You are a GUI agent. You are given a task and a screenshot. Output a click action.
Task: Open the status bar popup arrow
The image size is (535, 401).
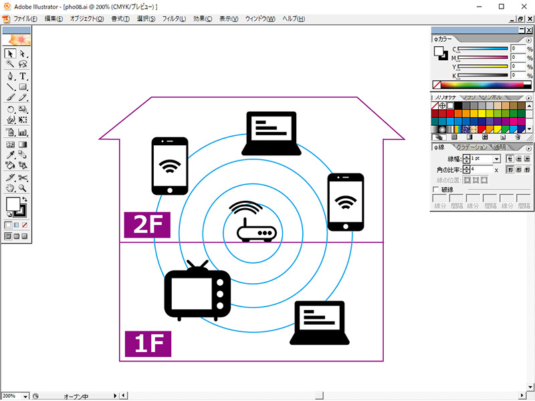(x=115, y=396)
